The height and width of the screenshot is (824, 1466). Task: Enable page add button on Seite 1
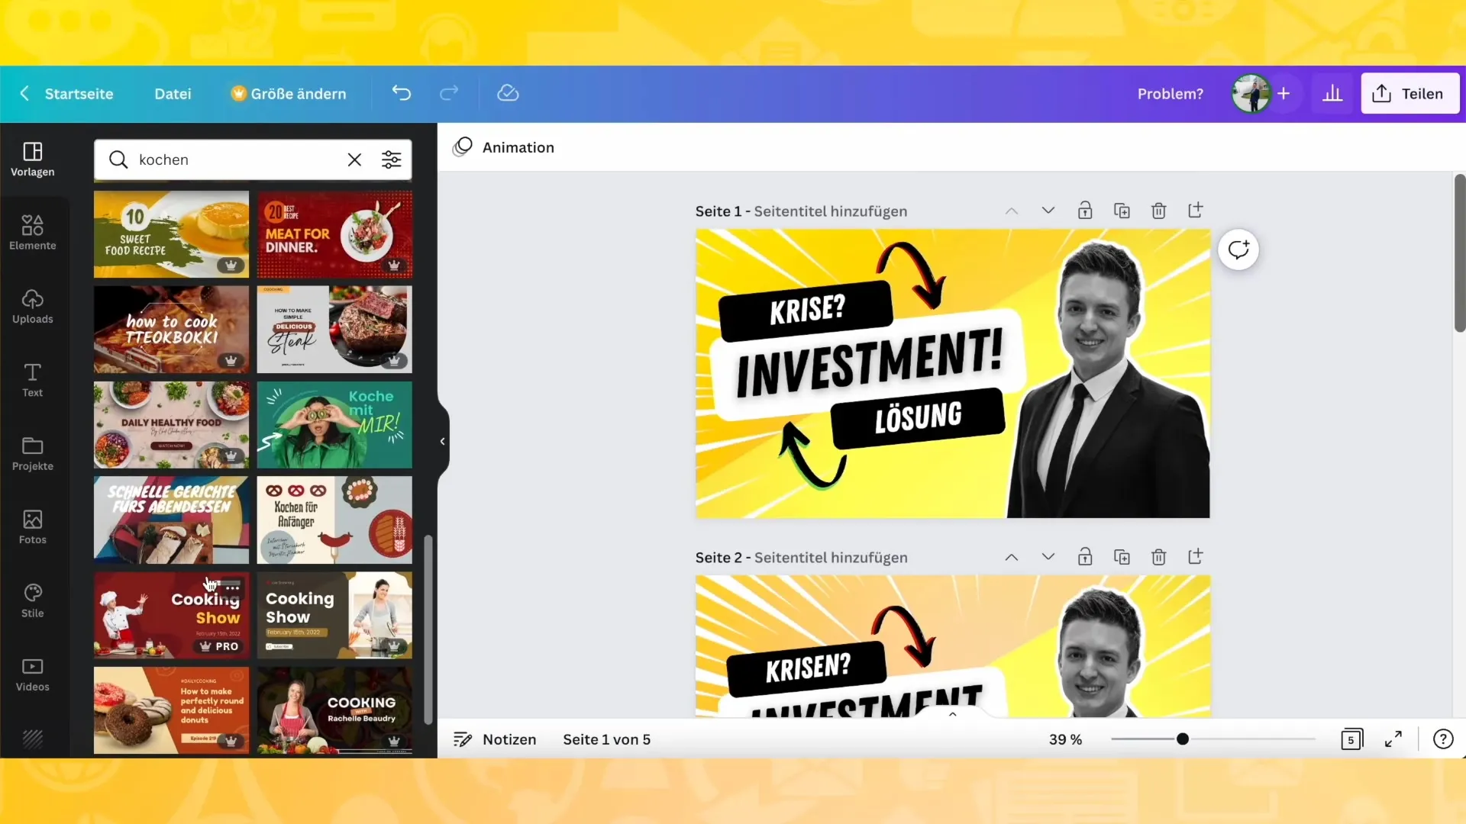tap(1197, 211)
